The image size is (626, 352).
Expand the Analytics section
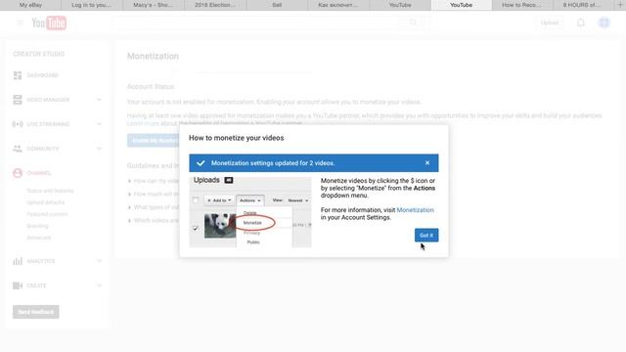click(x=99, y=261)
